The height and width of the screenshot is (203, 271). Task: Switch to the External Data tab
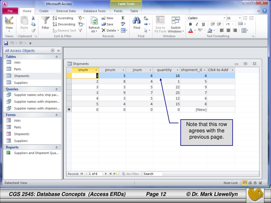pyautogui.click(x=66, y=11)
